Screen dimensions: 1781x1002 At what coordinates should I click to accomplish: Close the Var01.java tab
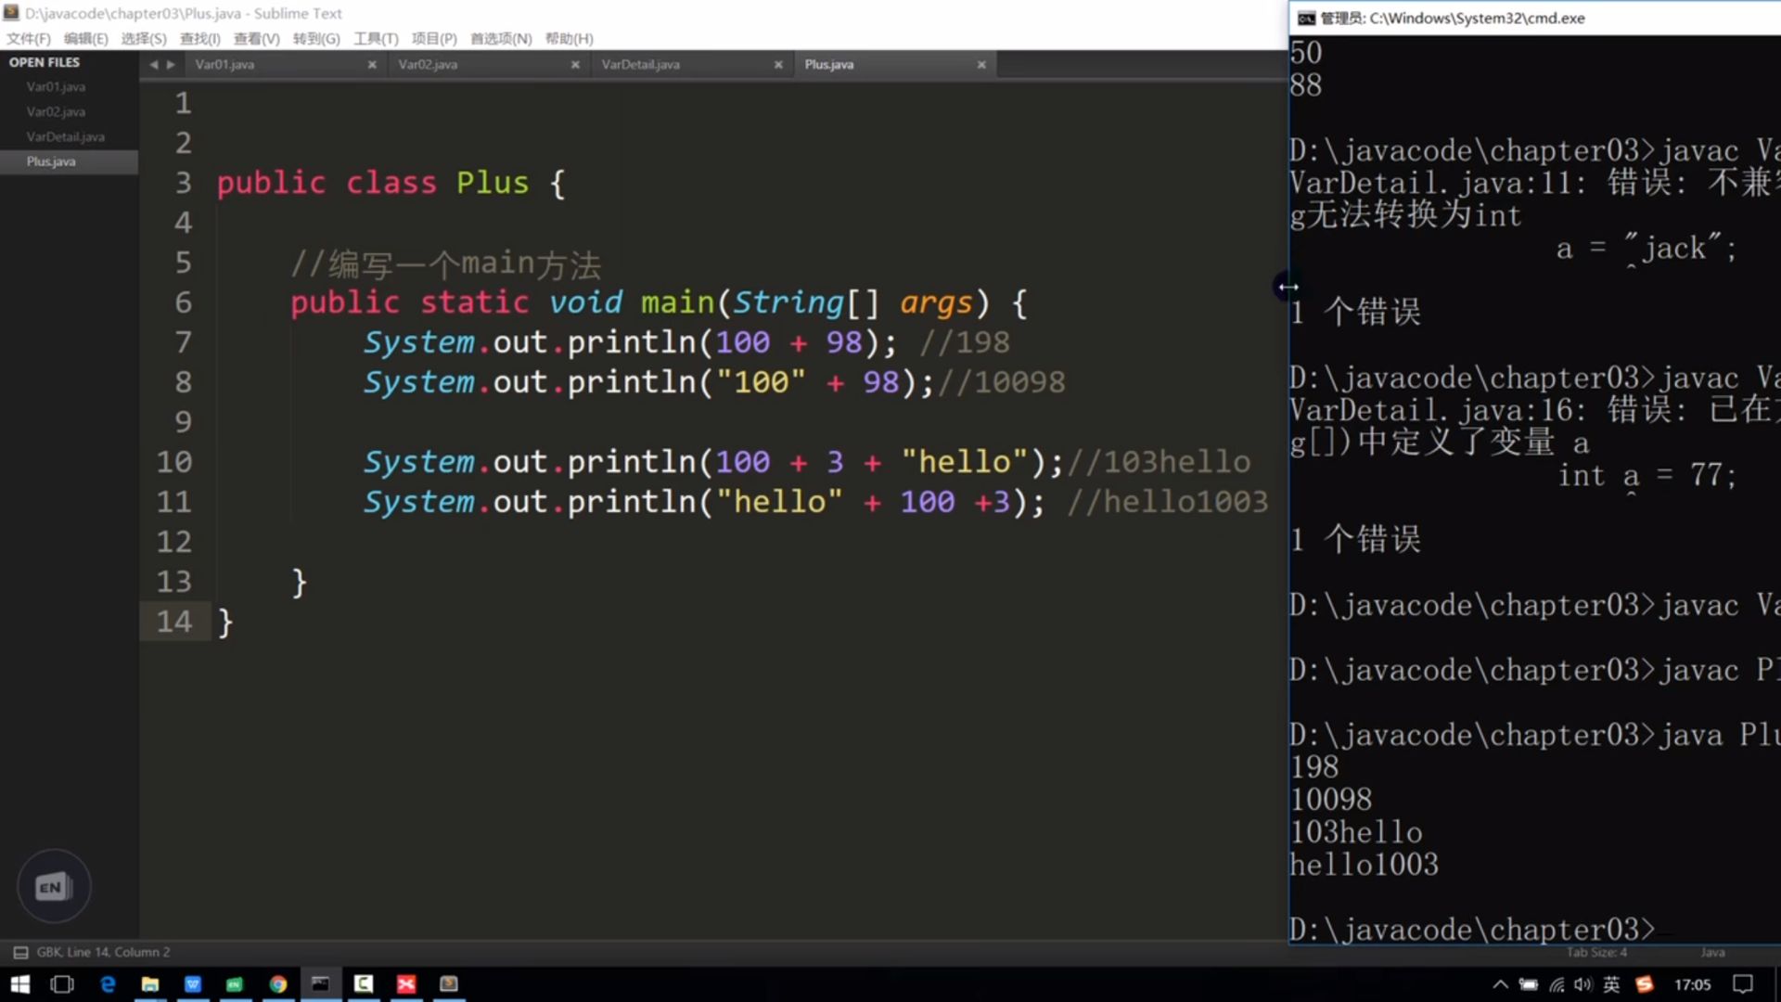click(x=372, y=65)
